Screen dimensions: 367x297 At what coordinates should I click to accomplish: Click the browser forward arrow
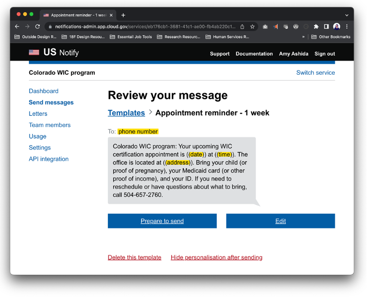27,27
